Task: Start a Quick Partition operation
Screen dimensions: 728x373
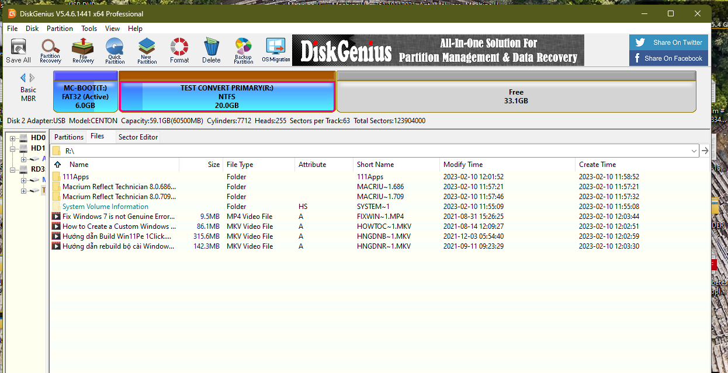Action: 115,51
